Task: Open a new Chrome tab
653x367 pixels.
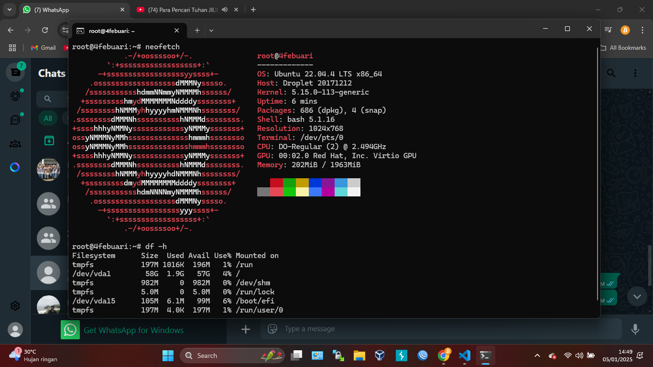Action: coord(253,10)
